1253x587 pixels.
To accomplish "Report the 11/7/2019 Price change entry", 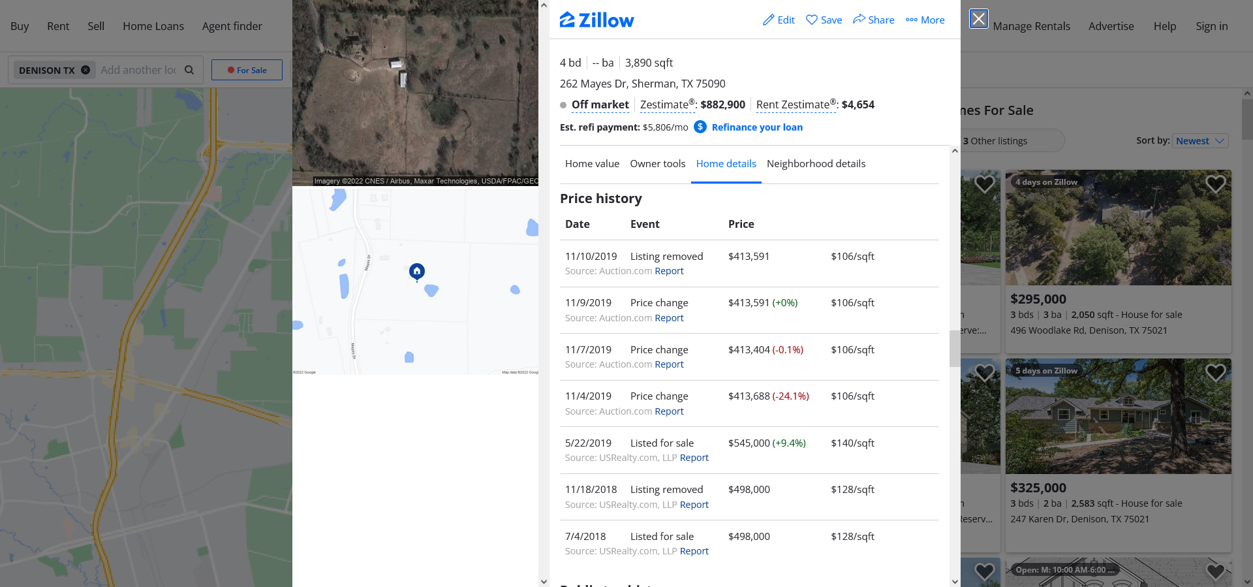I will 669,364.
